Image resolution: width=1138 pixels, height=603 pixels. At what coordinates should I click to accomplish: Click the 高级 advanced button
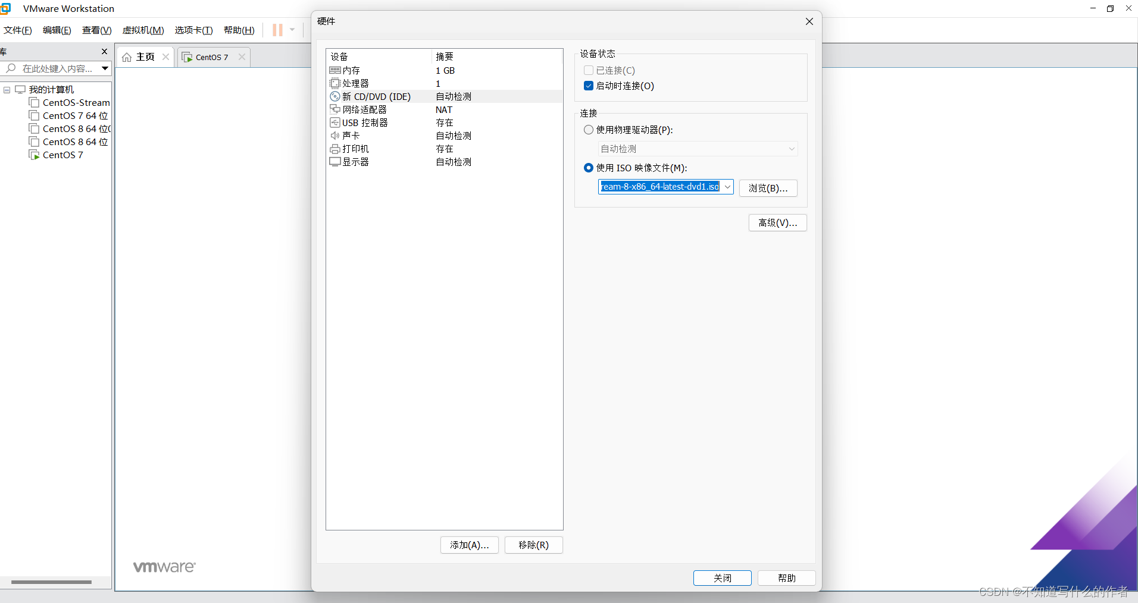pos(777,222)
